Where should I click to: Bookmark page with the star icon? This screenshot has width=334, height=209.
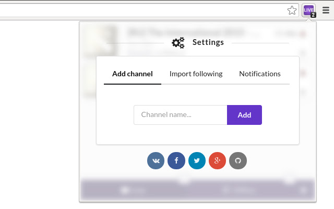(292, 10)
